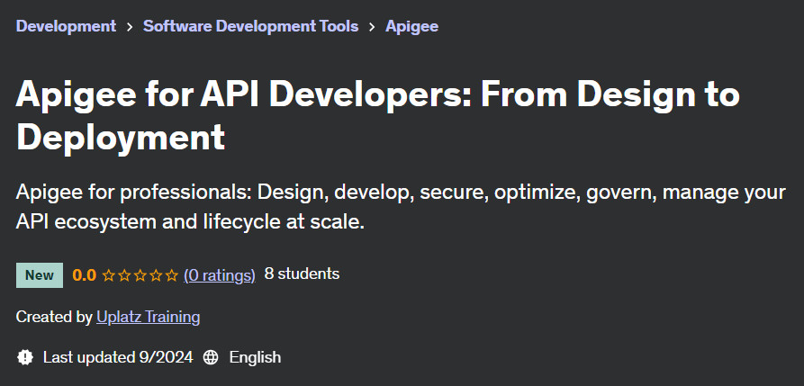Click the 'English' language text
The image size is (804, 386).
pyautogui.click(x=255, y=357)
